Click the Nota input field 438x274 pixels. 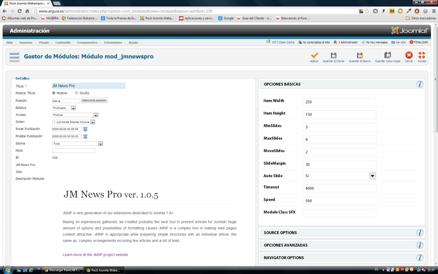point(74,151)
